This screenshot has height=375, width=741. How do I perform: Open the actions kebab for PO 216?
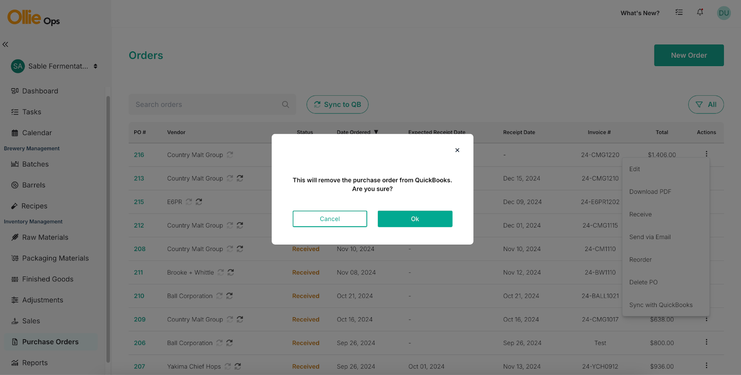(x=706, y=154)
